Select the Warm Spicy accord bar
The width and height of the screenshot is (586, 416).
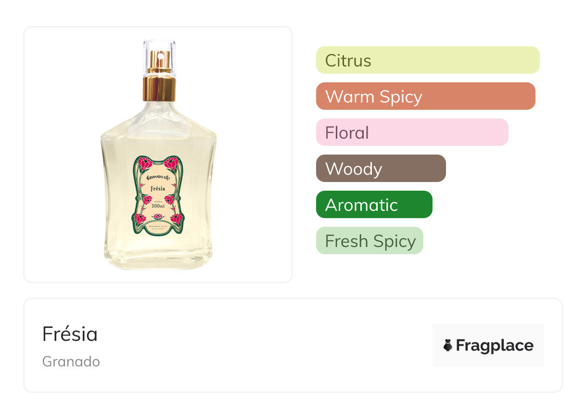click(425, 96)
